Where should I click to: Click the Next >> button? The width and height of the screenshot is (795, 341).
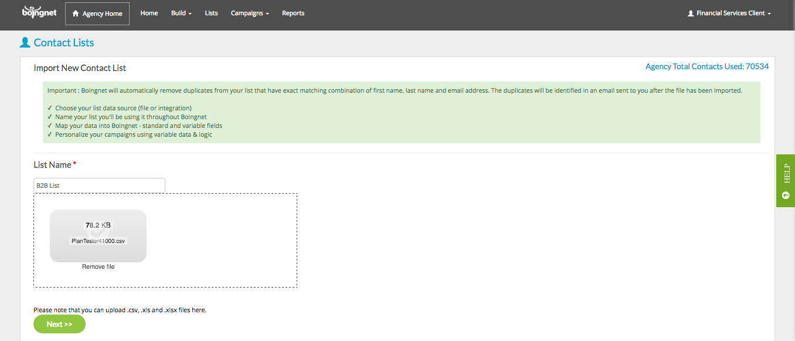(x=59, y=324)
